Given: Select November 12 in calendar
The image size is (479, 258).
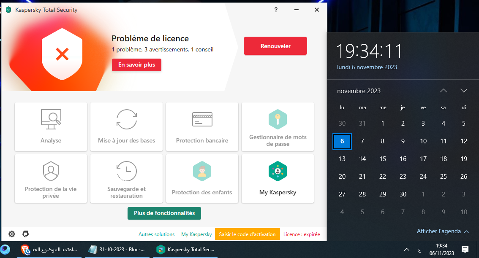Looking at the screenshot, I should point(464,141).
